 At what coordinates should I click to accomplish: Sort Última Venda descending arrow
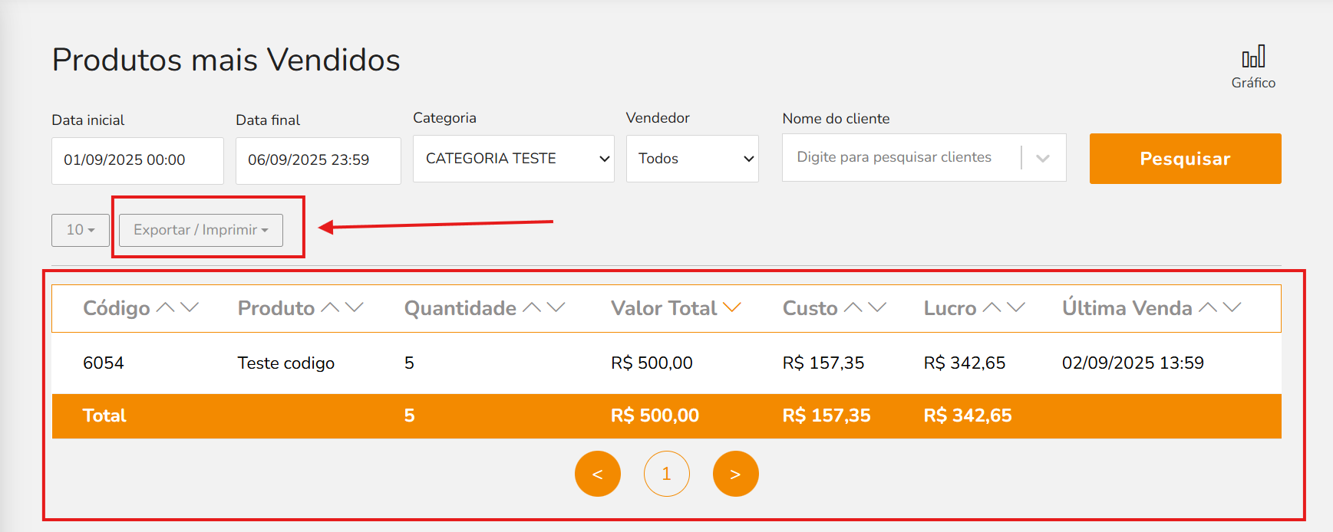1232,307
